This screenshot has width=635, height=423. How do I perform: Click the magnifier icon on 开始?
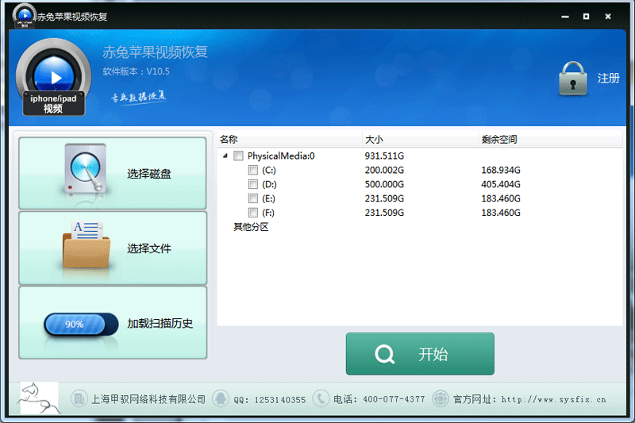tap(385, 355)
